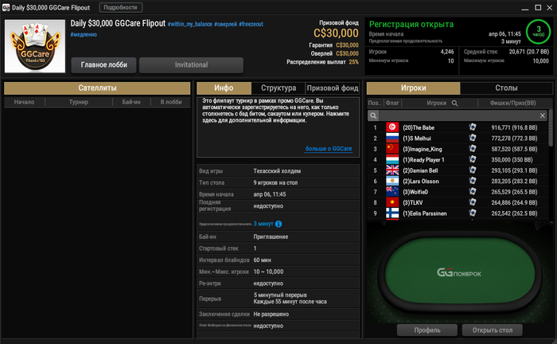Viewport: 557px width, 344px height.
Task: Click the Tunisia flag of player one
Action: 392,127
